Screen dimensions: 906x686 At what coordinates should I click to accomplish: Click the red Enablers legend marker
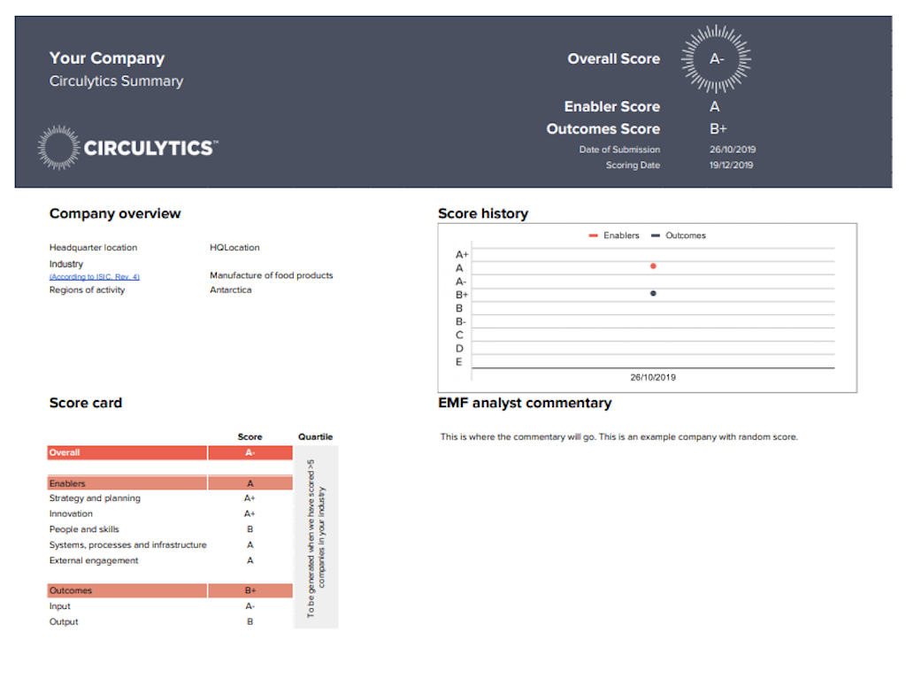coord(594,235)
